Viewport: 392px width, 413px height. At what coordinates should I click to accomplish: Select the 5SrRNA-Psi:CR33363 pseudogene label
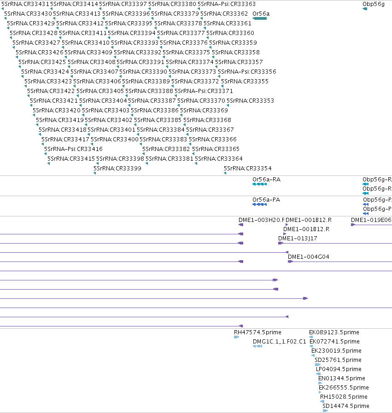(227, 4)
